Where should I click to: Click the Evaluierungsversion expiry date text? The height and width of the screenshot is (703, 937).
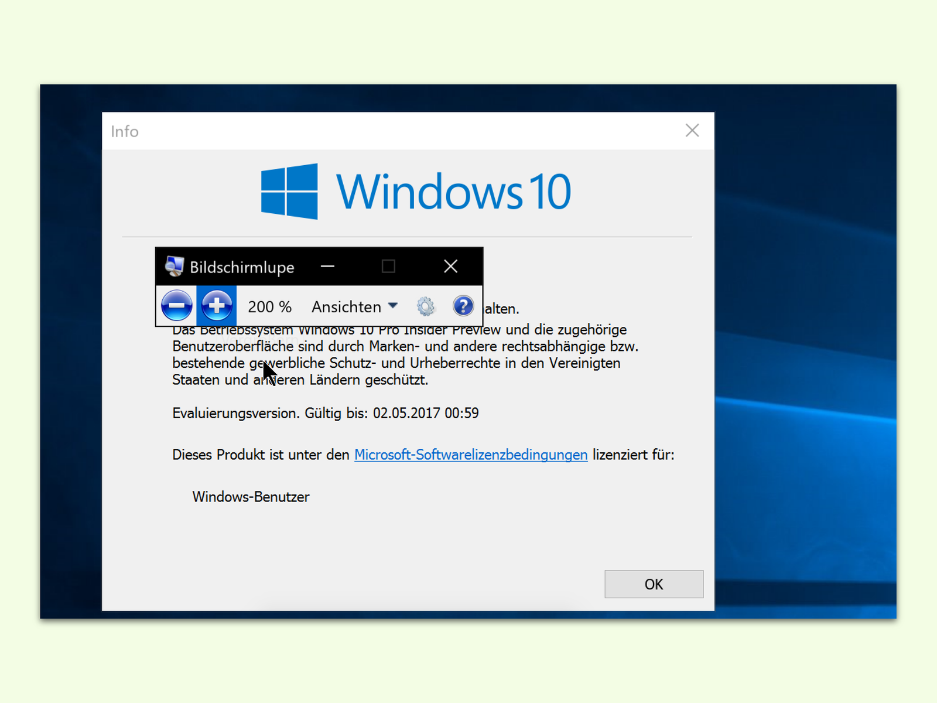click(x=326, y=414)
